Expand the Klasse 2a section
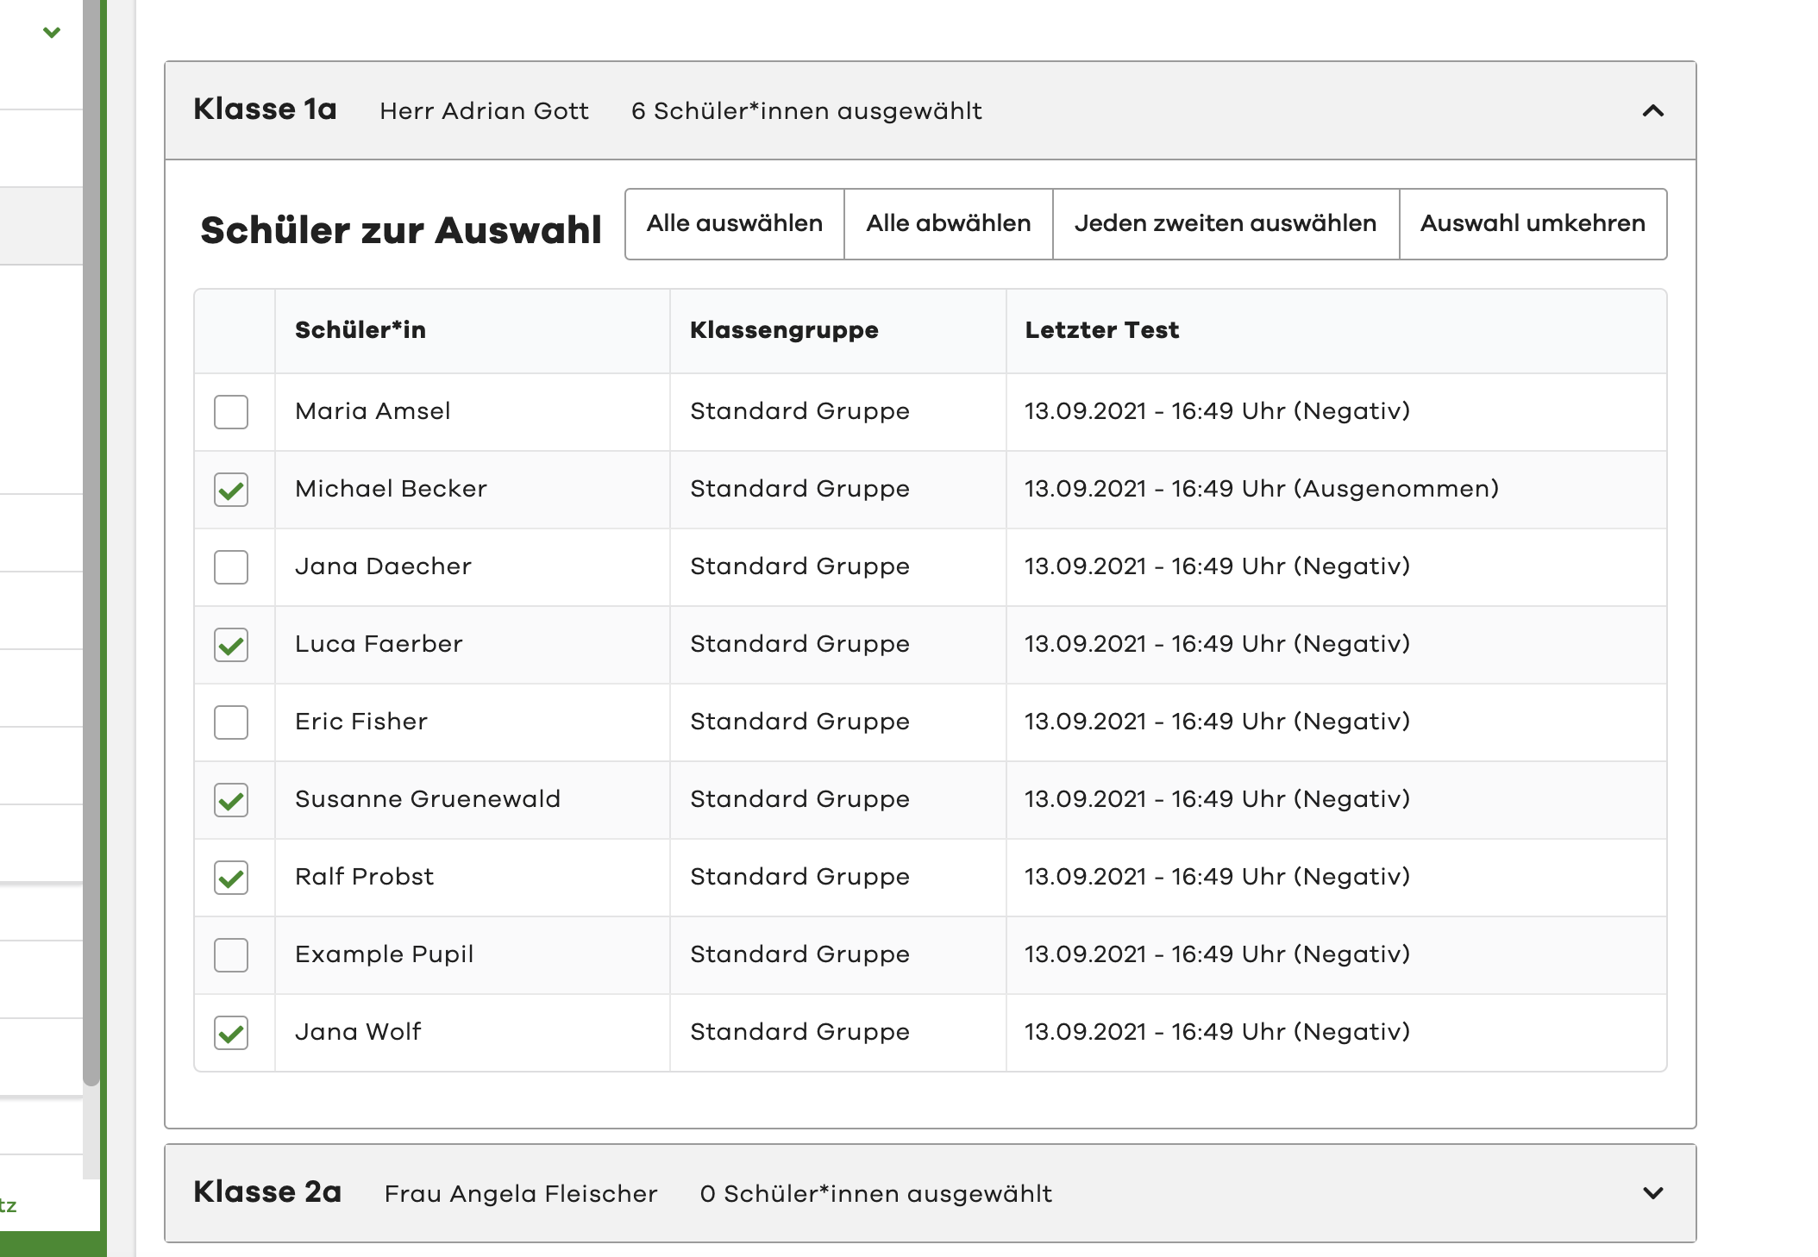1818x1257 pixels. pyautogui.click(x=1652, y=1193)
